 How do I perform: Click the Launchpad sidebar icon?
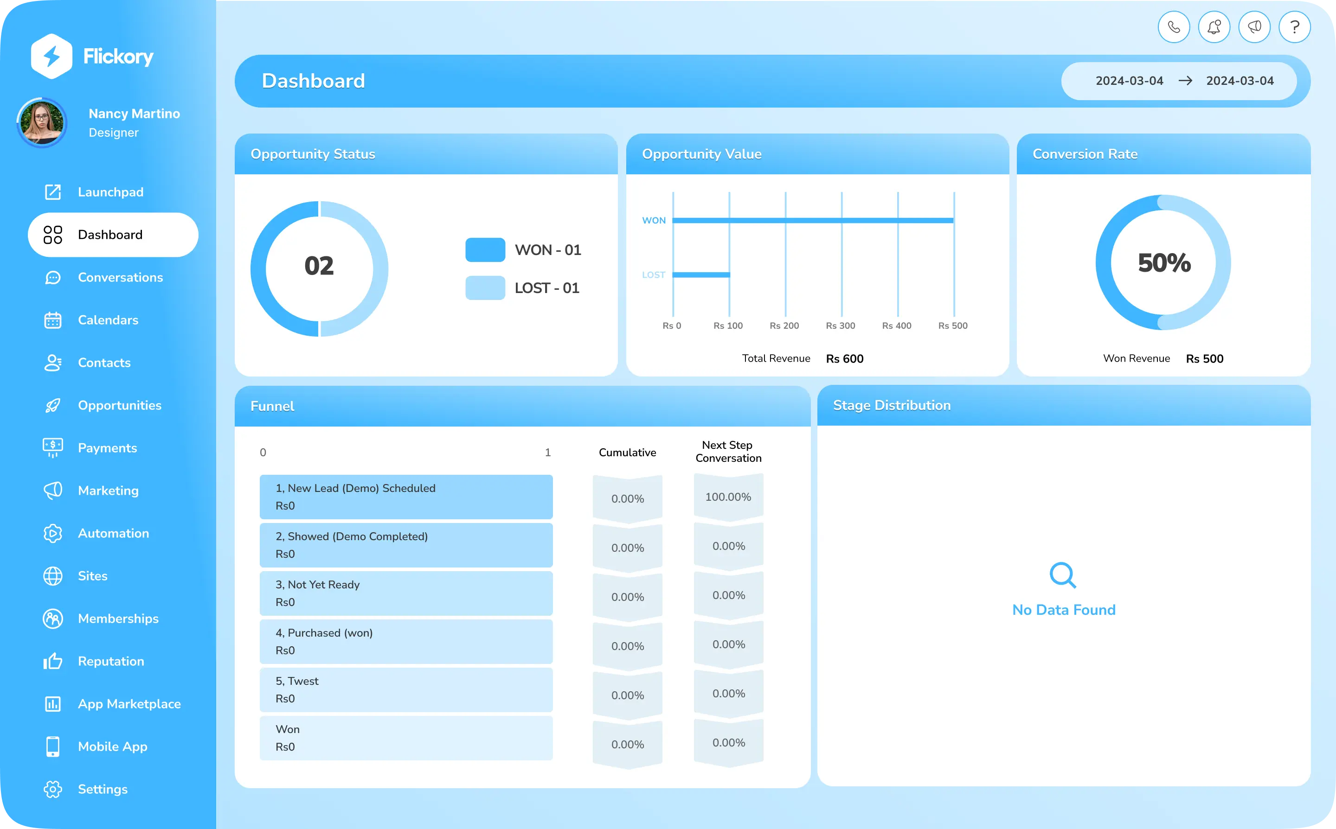point(52,192)
